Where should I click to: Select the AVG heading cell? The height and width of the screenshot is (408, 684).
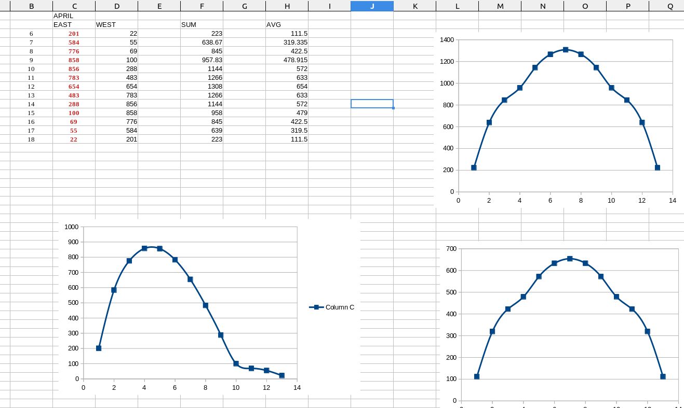click(287, 24)
